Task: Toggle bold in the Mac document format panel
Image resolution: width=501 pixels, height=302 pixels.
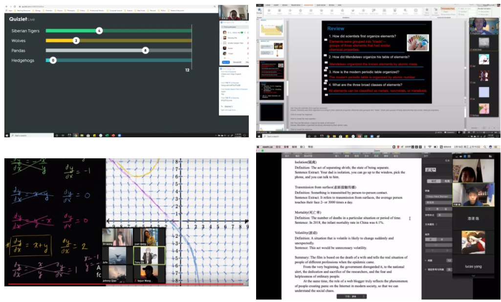Action: point(431,209)
